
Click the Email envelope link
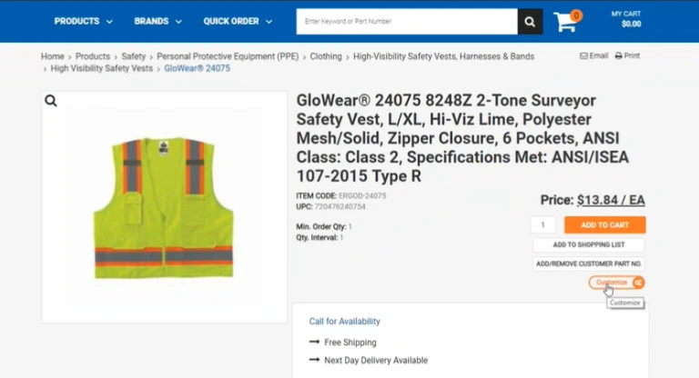click(593, 56)
